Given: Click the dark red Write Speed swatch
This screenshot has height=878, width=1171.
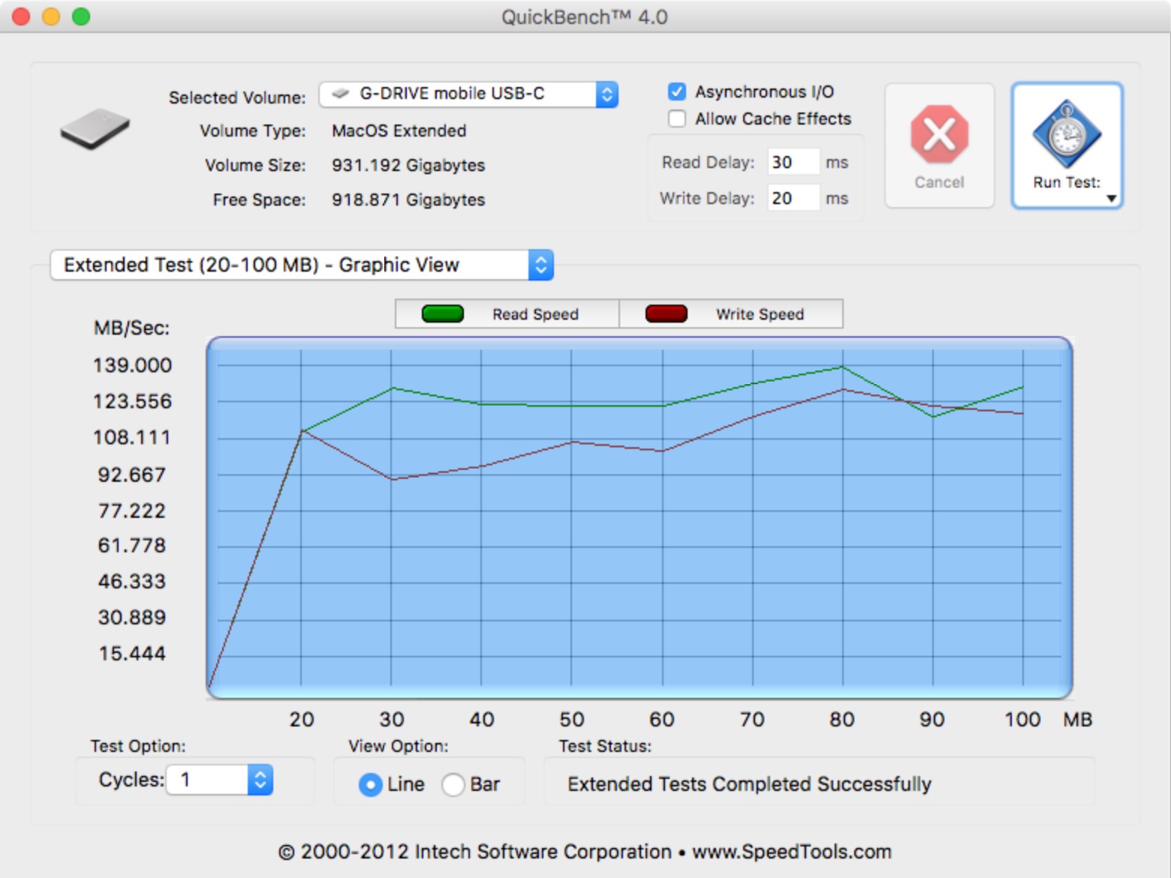Looking at the screenshot, I should point(666,314).
